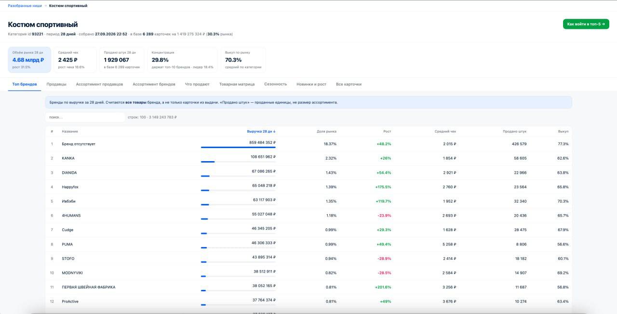Switch to the Топ брендов tab
The width and height of the screenshot is (617, 314).
(25, 84)
